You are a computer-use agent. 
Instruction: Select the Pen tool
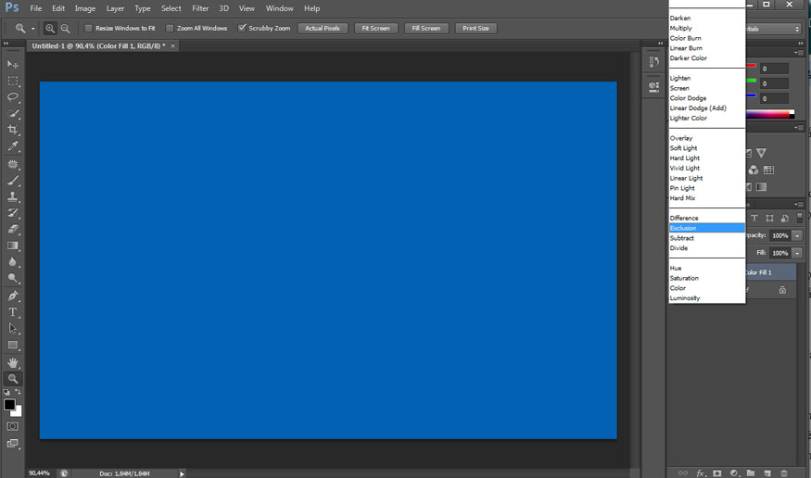pyautogui.click(x=13, y=296)
